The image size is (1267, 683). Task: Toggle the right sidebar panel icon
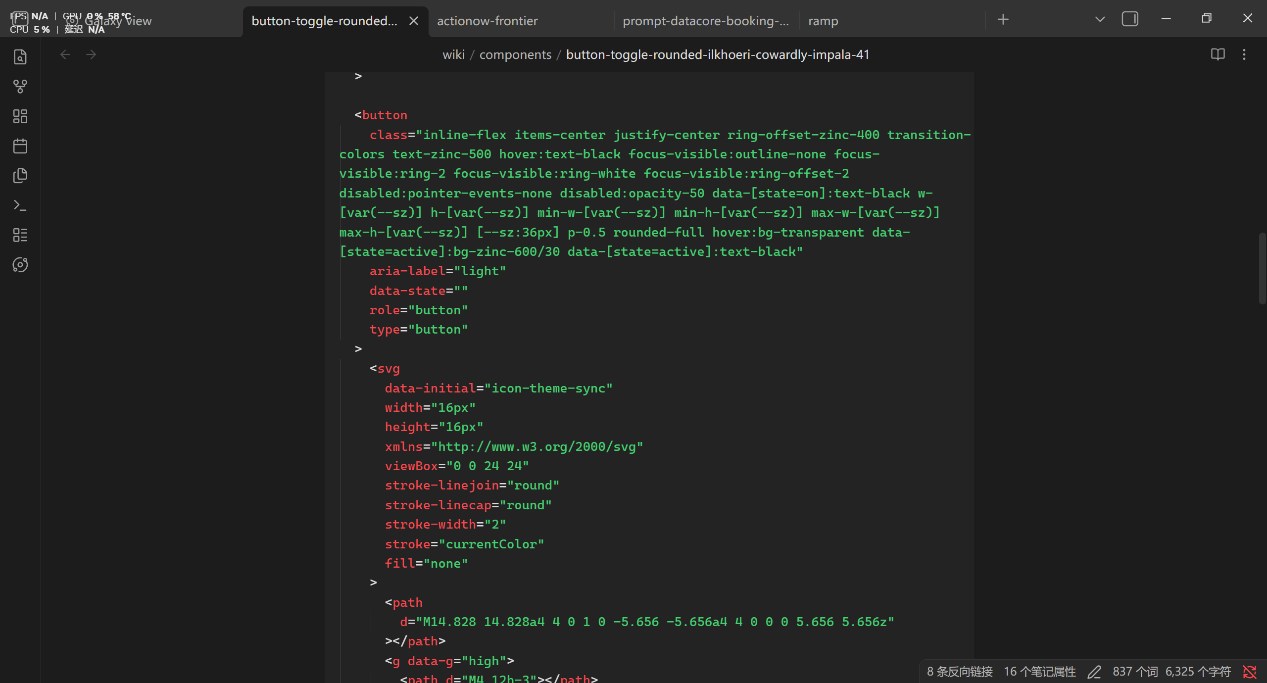click(1130, 19)
